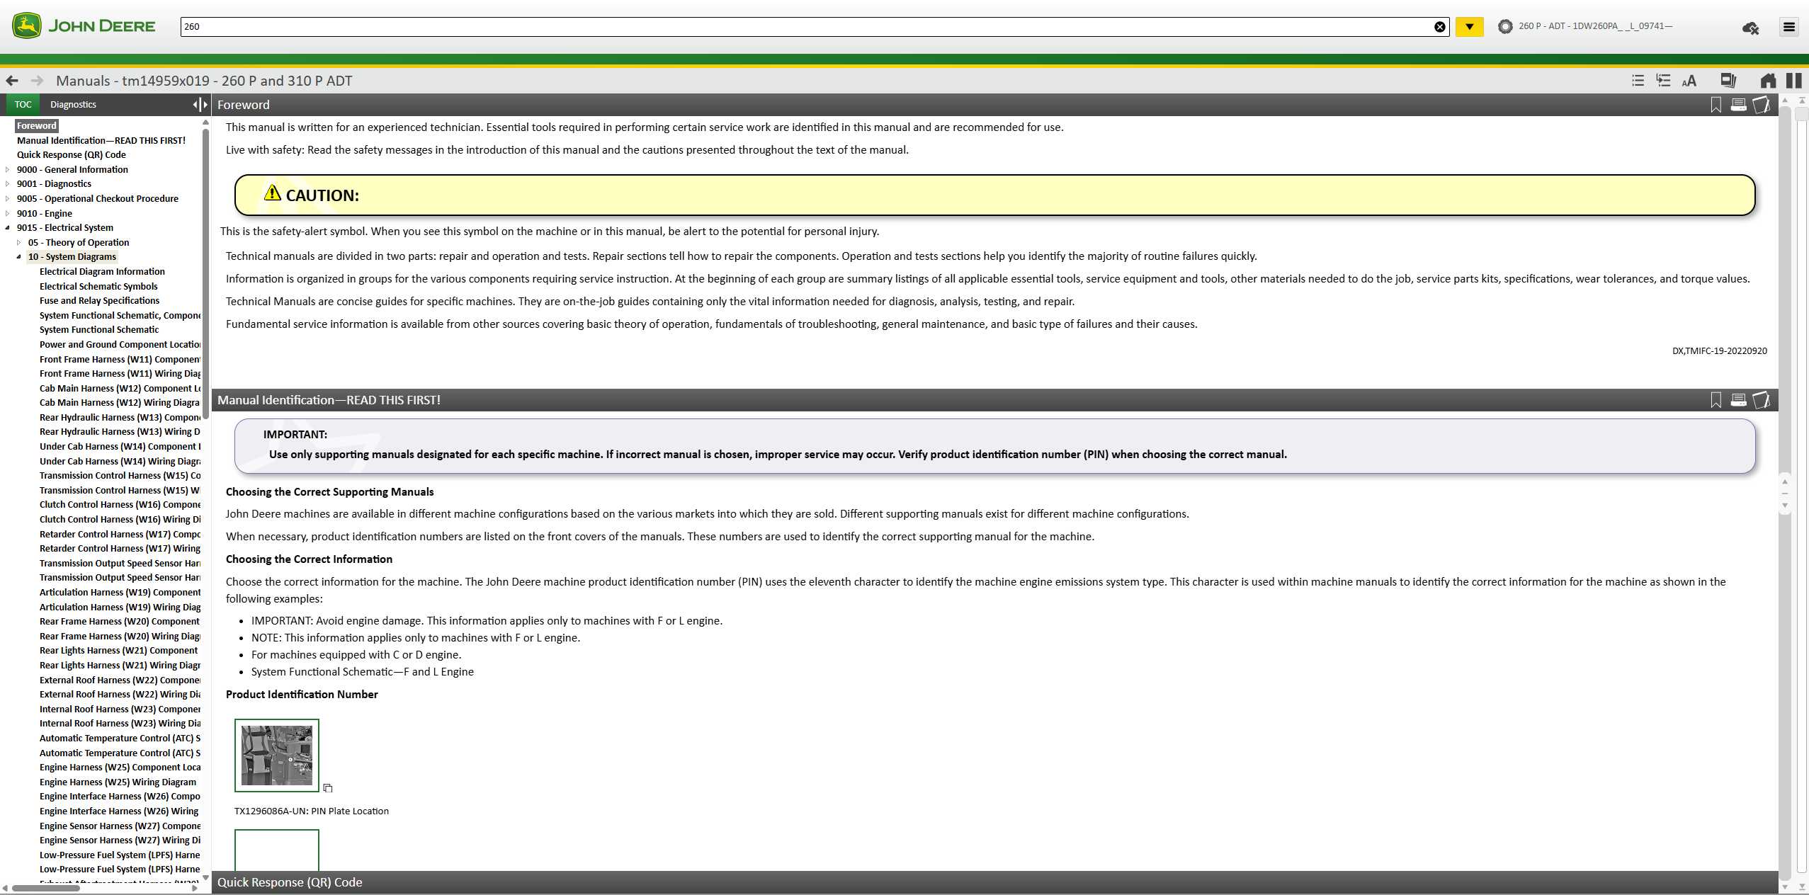Open the yellow search dropdown arrow
This screenshot has width=1809, height=895.
1470,27
